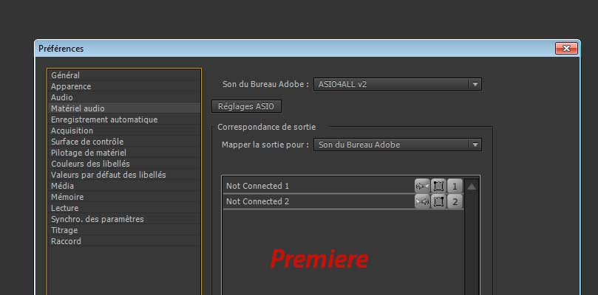Click the output list scroll-up arrow
Screen dimensions: 598x295
click(472, 187)
